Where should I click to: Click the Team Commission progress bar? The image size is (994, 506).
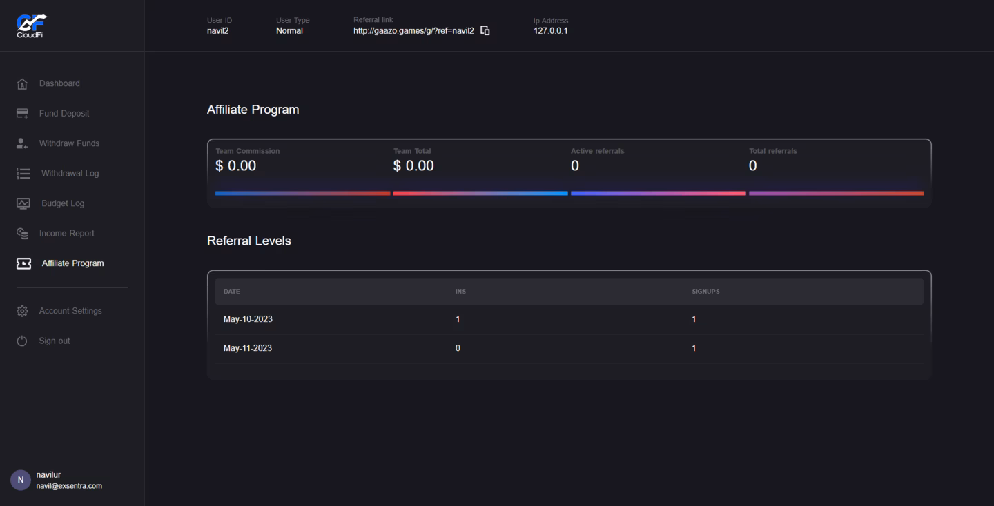pos(302,193)
